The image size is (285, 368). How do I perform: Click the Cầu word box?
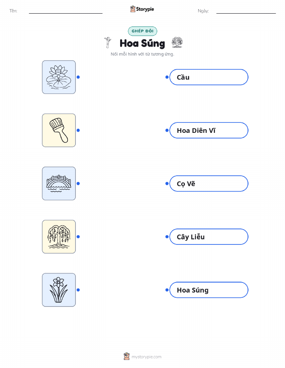(x=209, y=77)
